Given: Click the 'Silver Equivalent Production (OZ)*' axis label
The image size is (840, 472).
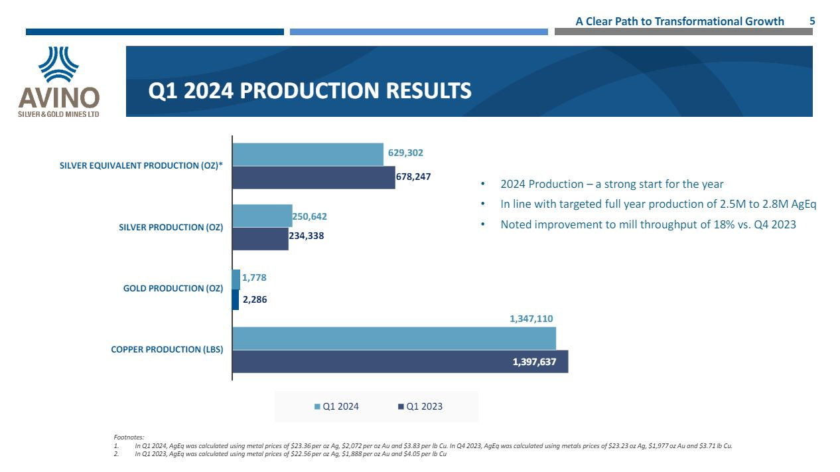Looking at the screenshot, I should 141,166.
